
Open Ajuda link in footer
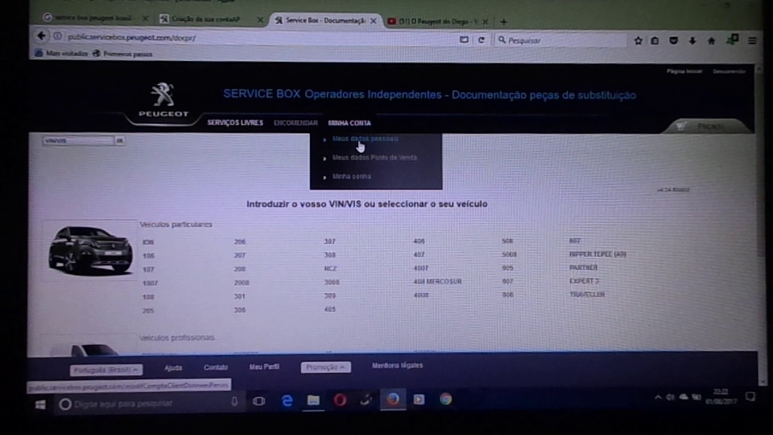(173, 367)
